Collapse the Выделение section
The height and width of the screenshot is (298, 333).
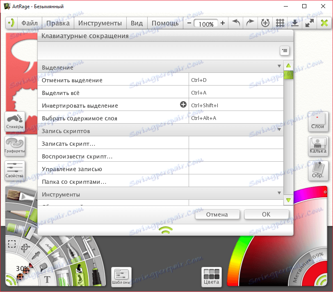pos(279,66)
